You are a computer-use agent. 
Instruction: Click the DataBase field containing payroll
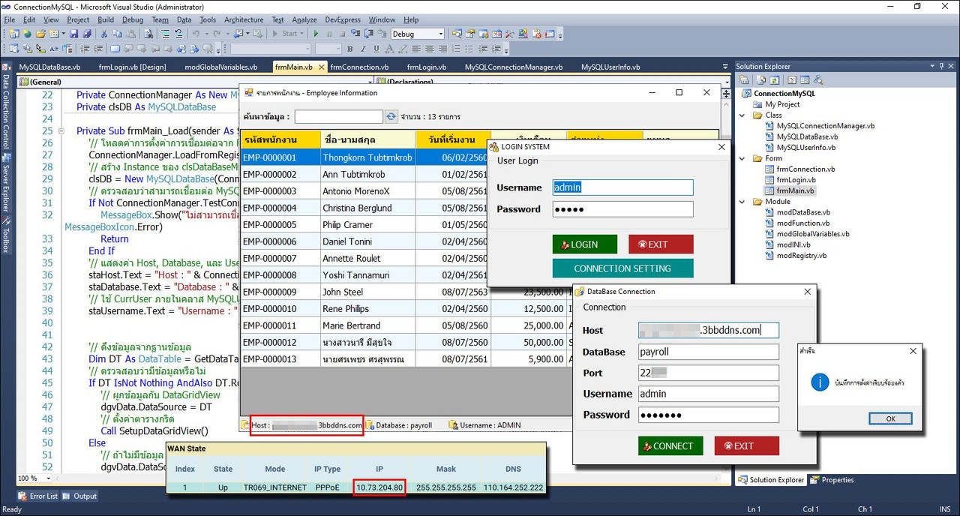[709, 352]
